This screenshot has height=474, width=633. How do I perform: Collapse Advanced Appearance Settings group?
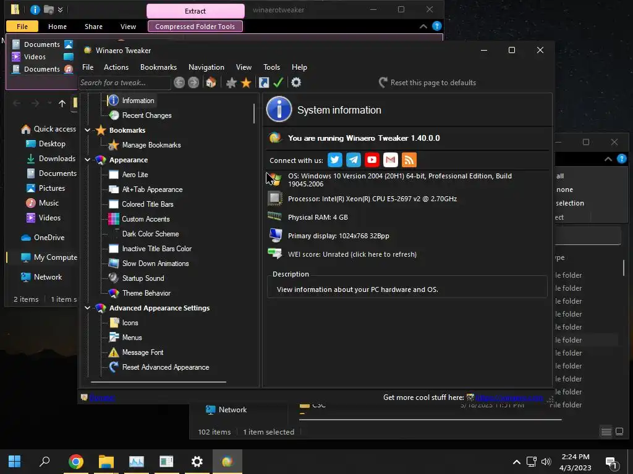[88, 308]
